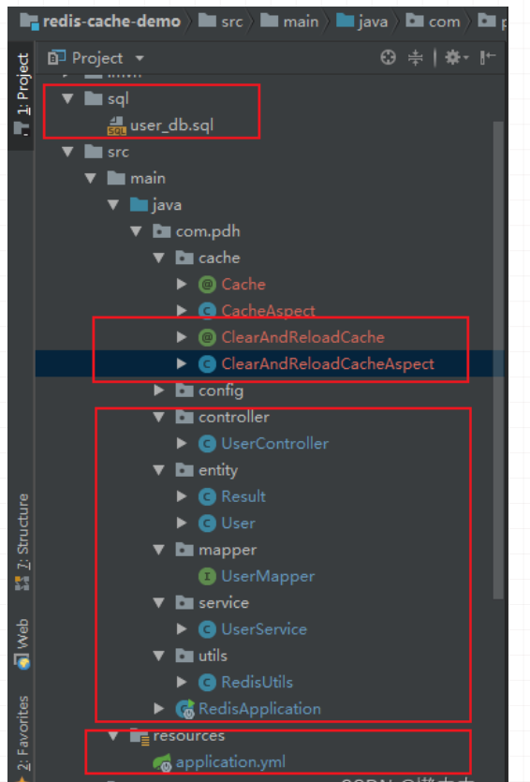The width and height of the screenshot is (530, 782).
Task: Expand the config package
Action: point(159,391)
